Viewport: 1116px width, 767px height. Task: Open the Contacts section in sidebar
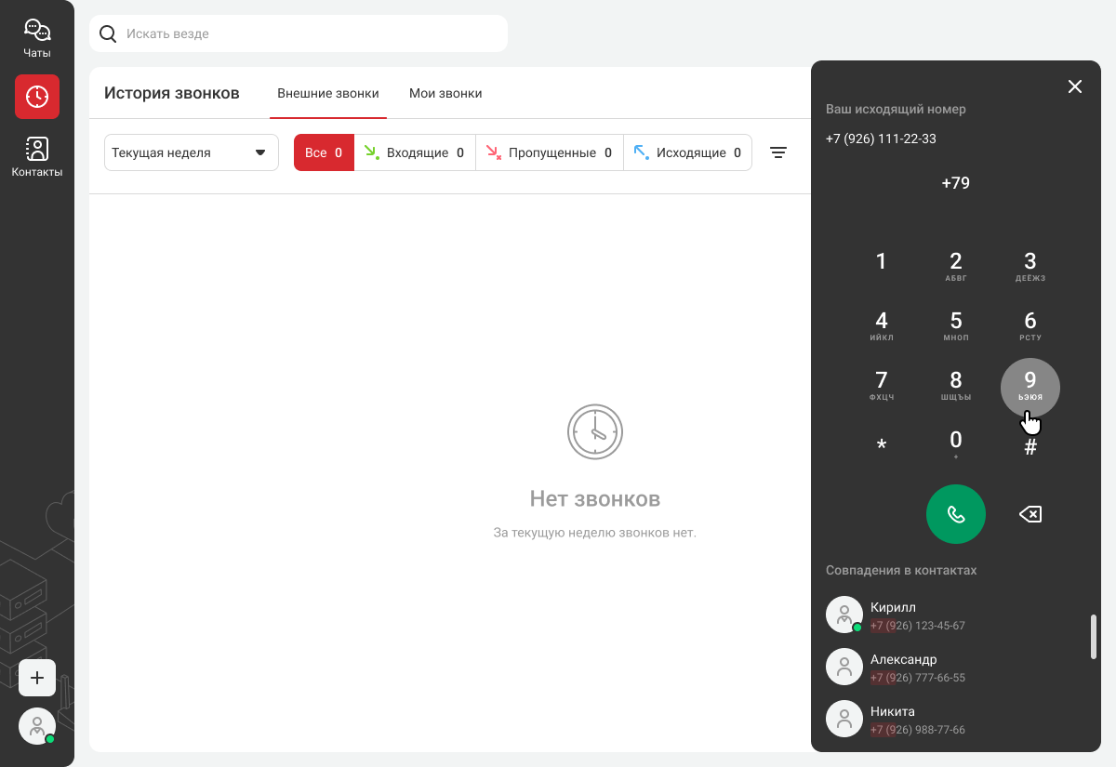[37, 156]
